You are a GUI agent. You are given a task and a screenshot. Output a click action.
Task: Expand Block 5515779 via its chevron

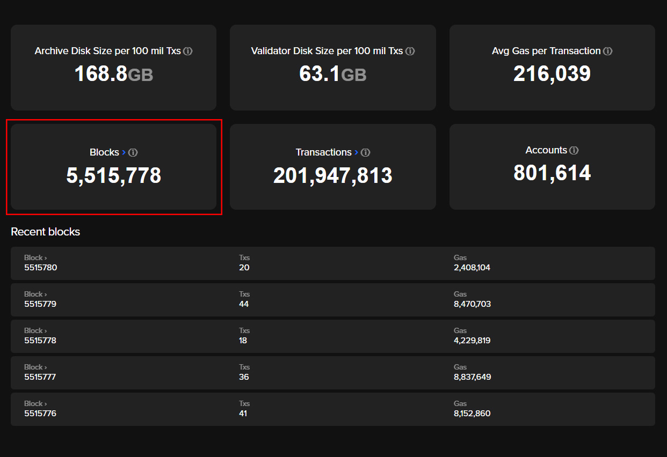[x=46, y=293]
